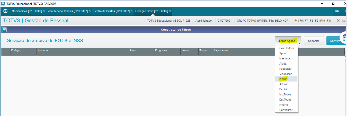Close the Mnemônicos tab
Image resolution: width=347 pixels, height=116 pixels.
tap(44, 11)
